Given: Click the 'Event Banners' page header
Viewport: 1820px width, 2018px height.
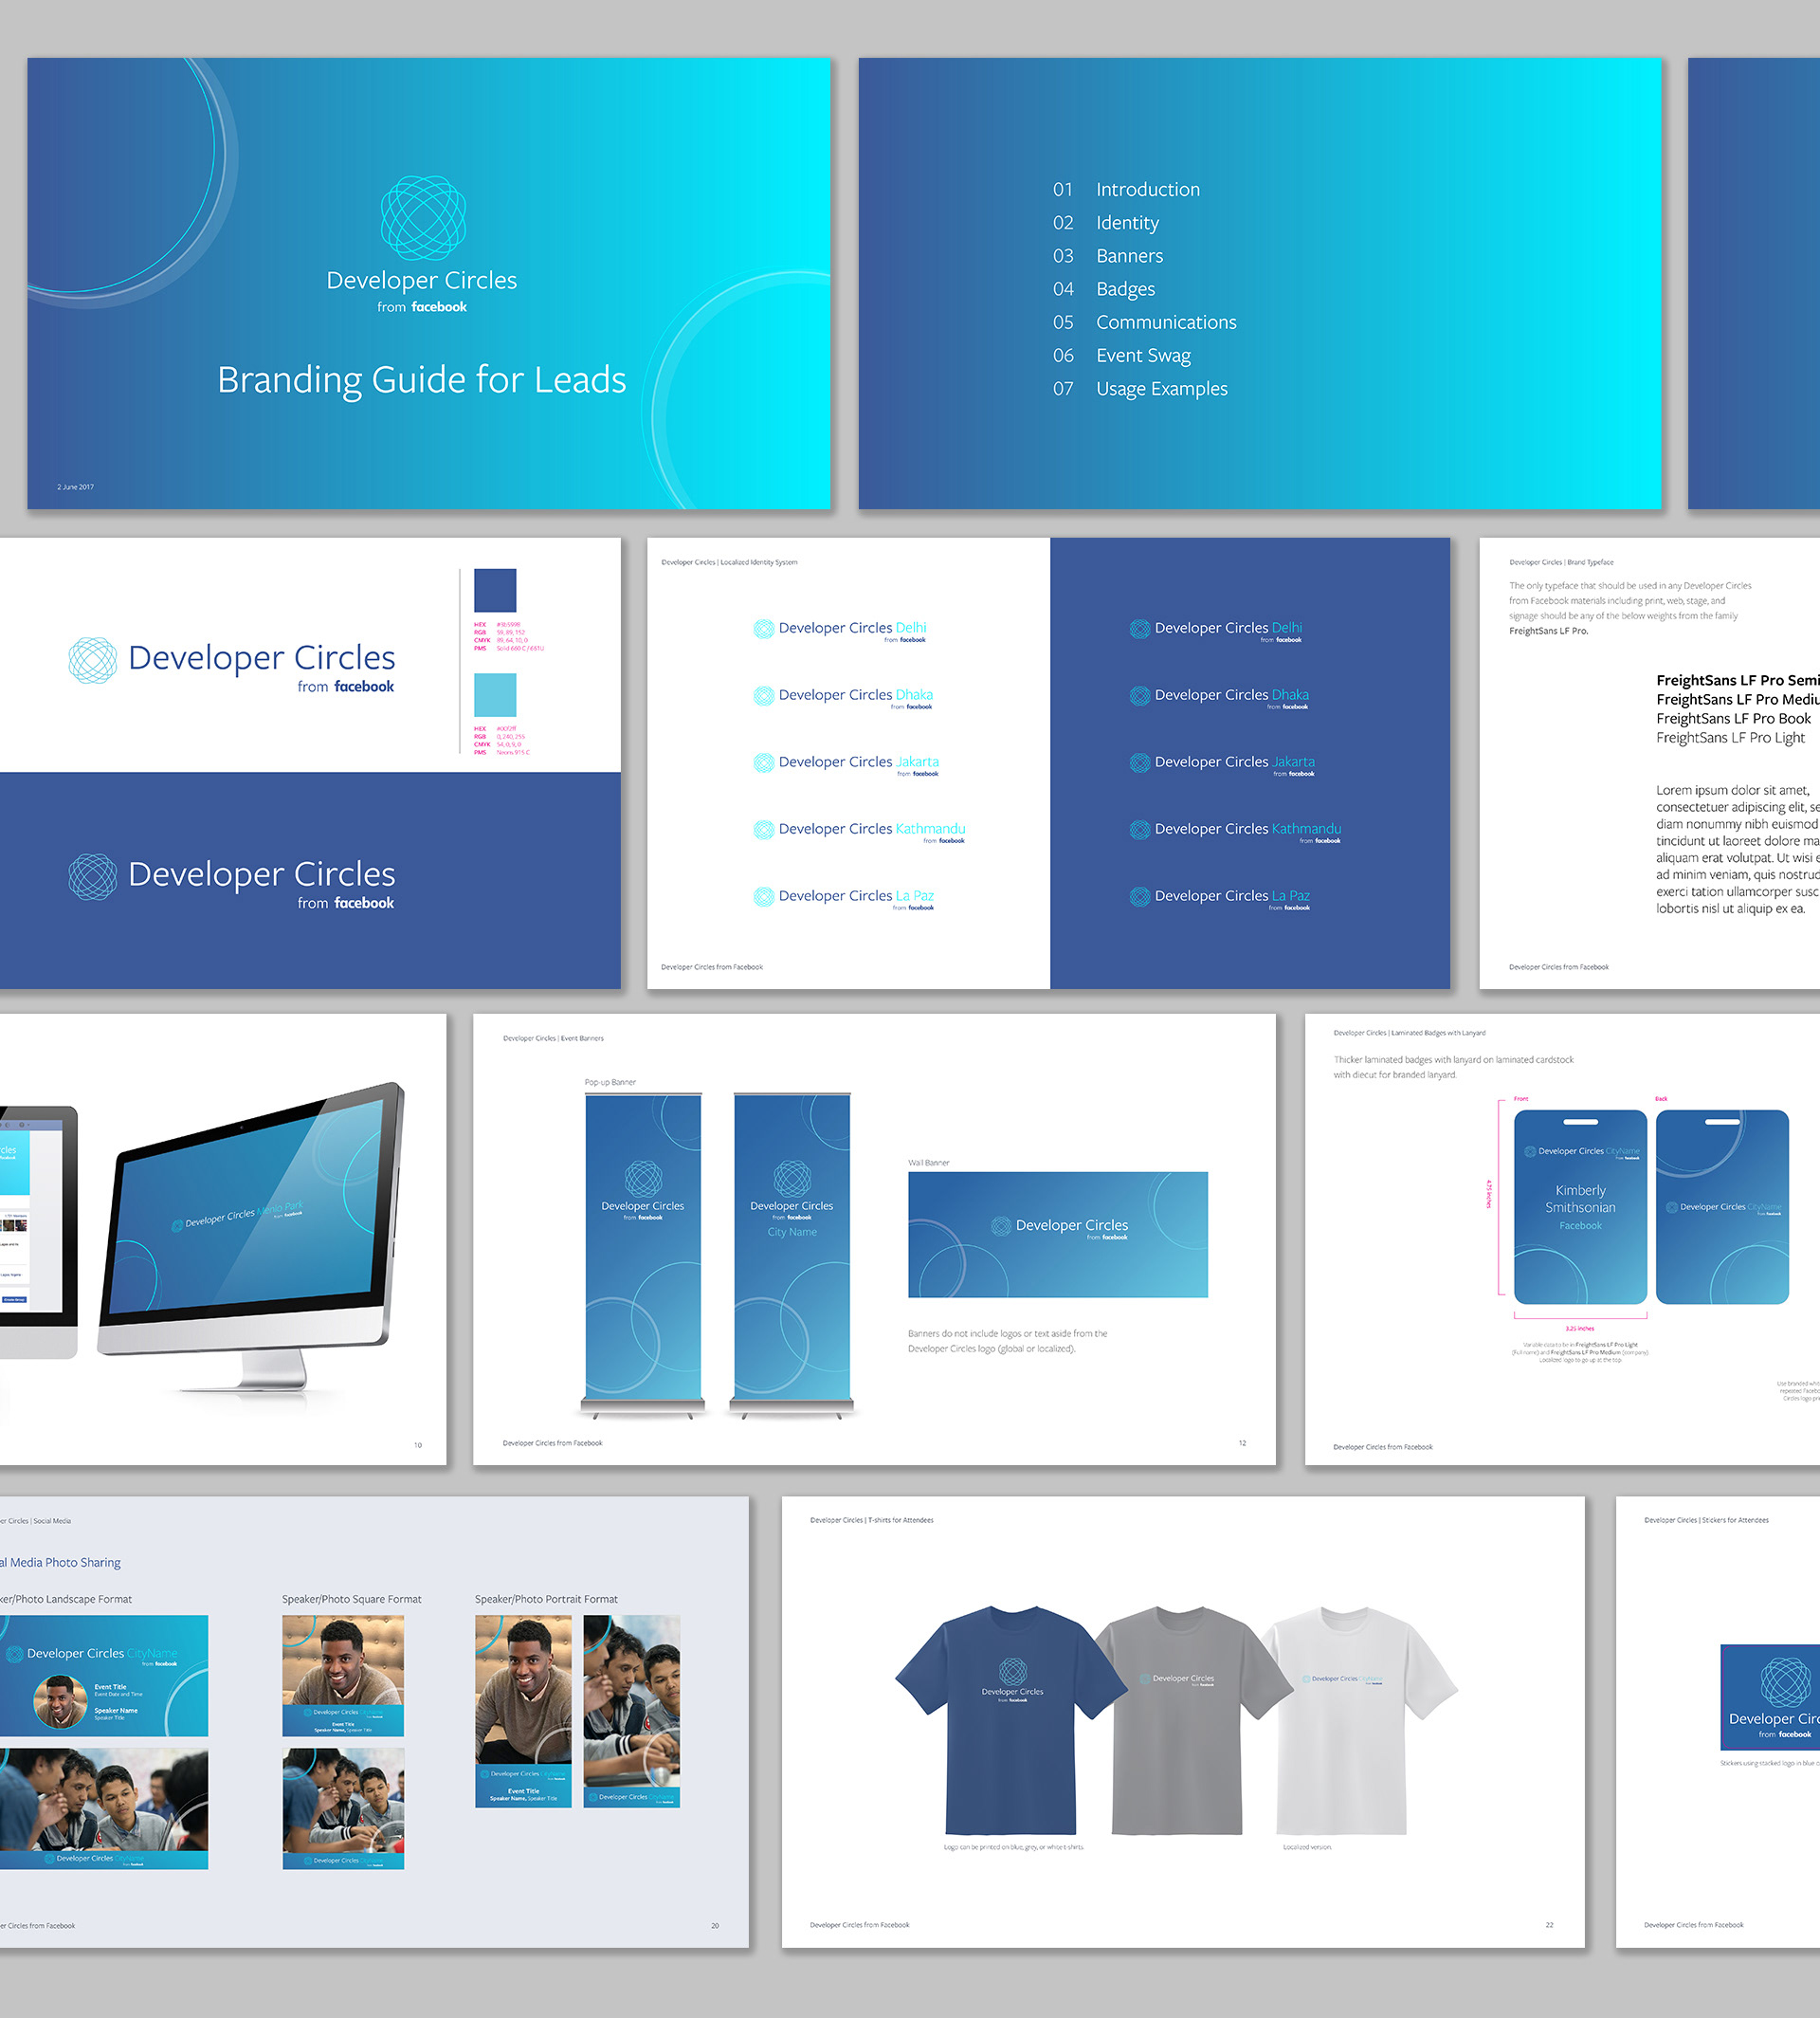Looking at the screenshot, I should 553,1038.
